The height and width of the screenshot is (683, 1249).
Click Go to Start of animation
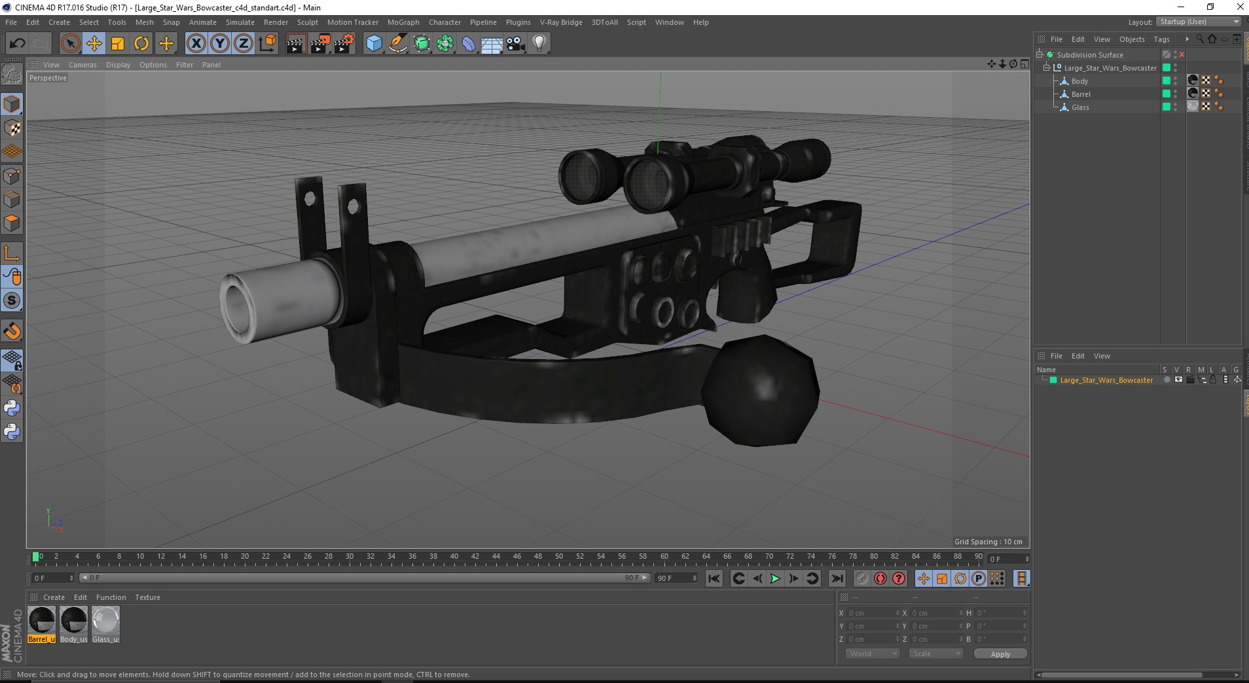pos(714,578)
